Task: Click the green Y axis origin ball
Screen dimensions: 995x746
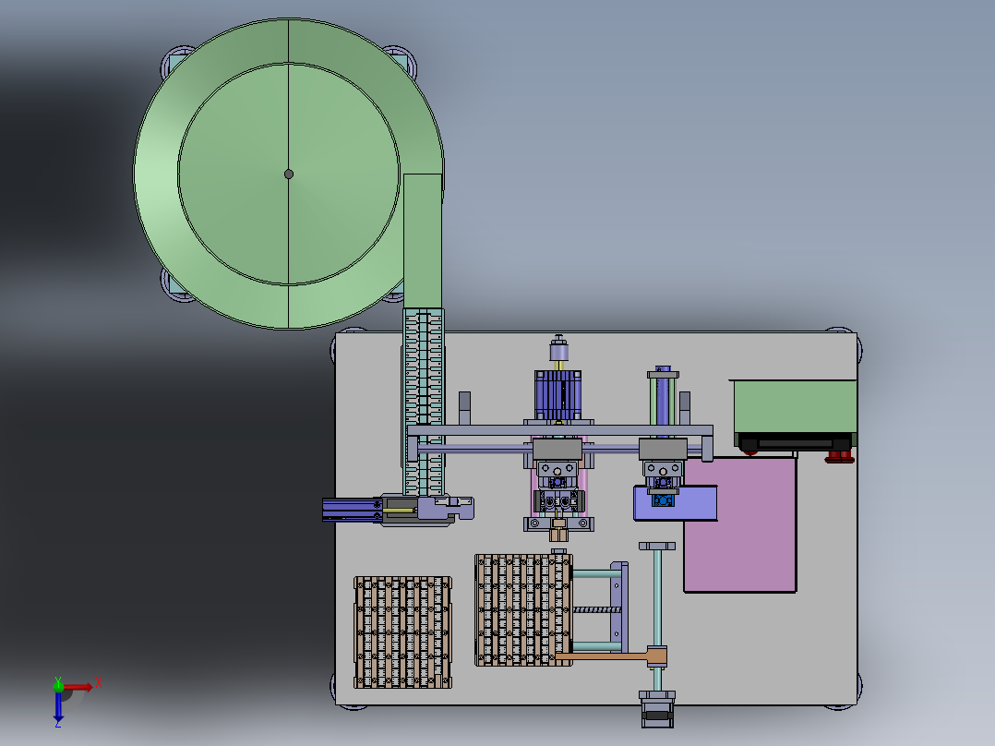Action: click(x=58, y=686)
